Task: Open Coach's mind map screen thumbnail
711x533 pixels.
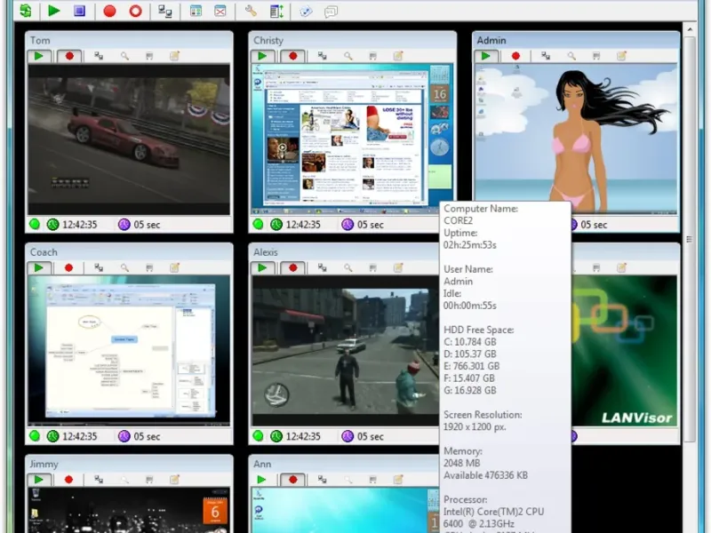Action: (129, 351)
